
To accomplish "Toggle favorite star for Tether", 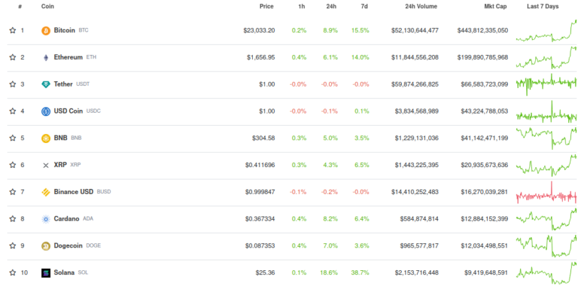I will pos(12,85).
